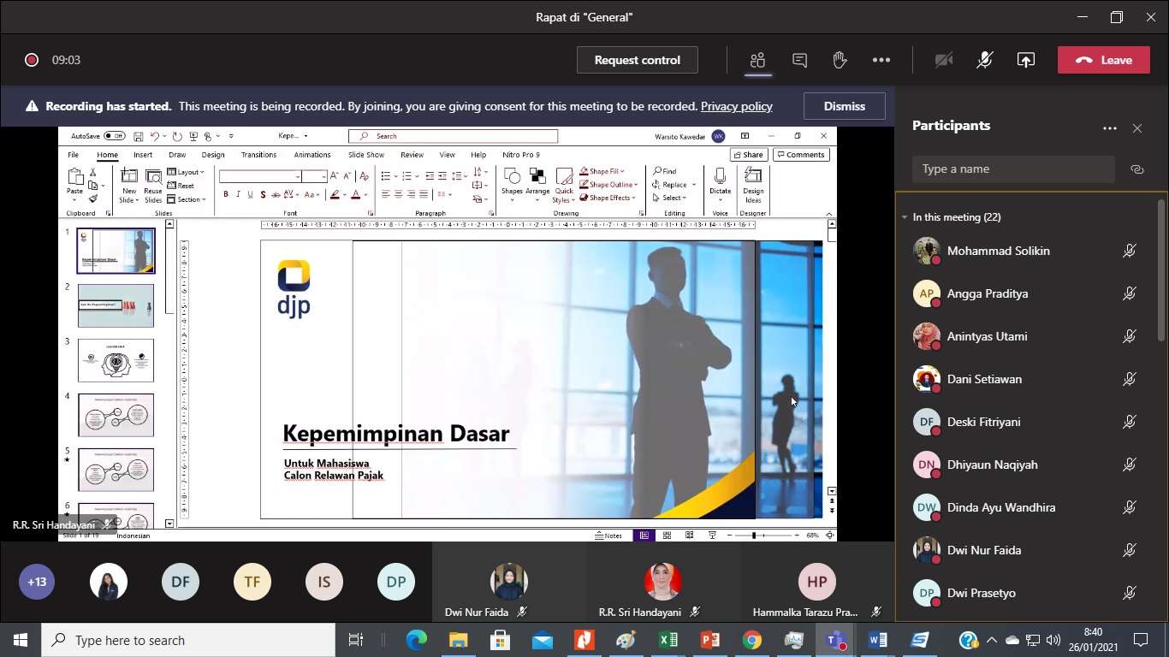This screenshot has width=1169, height=657.
Task: Open the Privacy policy link
Action: (736, 106)
